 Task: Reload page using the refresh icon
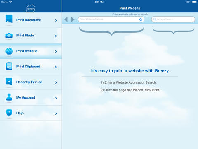point(141,19)
